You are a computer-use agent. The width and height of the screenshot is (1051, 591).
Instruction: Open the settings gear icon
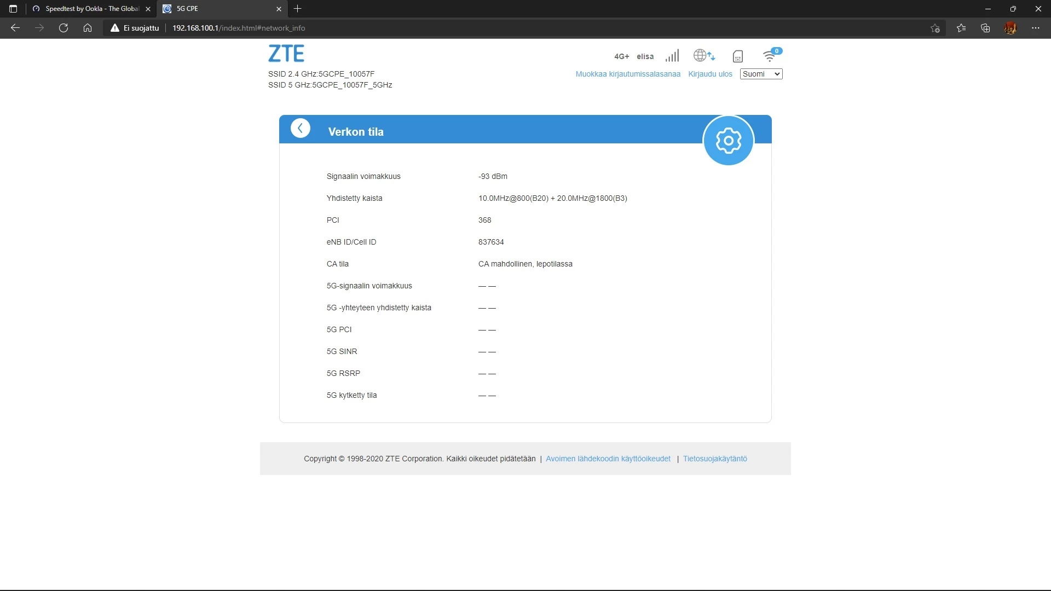(728, 141)
